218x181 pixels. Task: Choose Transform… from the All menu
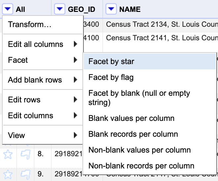[30, 25]
